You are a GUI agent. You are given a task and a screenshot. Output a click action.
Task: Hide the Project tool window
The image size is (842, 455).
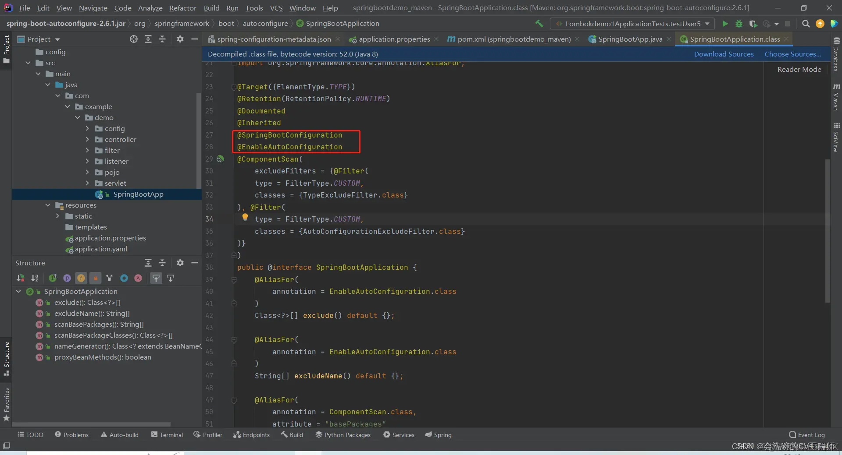tap(195, 39)
